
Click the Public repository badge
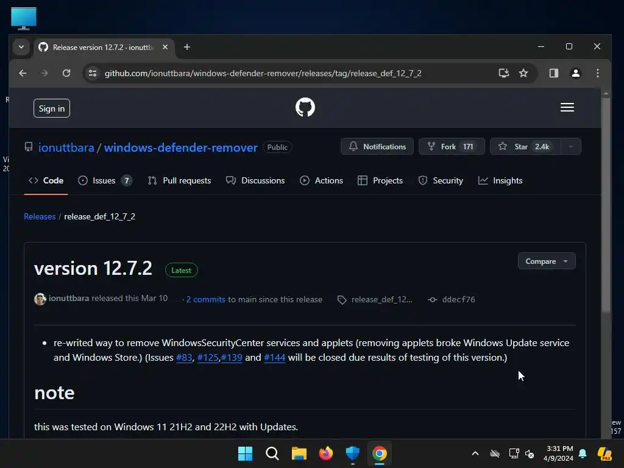tap(277, 147)
